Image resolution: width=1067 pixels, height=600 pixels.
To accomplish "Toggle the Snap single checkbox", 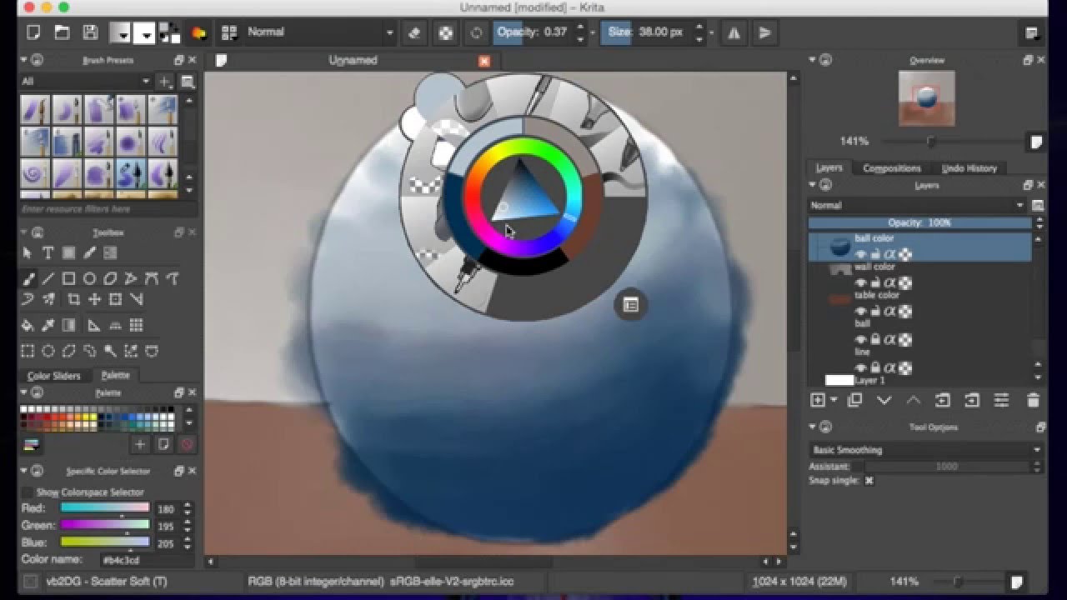I will click(x=869, y=481).
